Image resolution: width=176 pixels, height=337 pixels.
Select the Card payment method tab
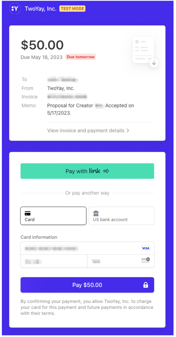pos(53,216)
